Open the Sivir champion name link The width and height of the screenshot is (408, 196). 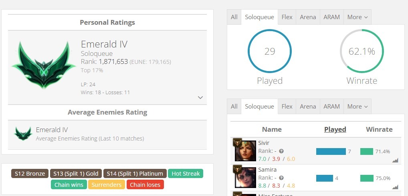pos(264,143)
